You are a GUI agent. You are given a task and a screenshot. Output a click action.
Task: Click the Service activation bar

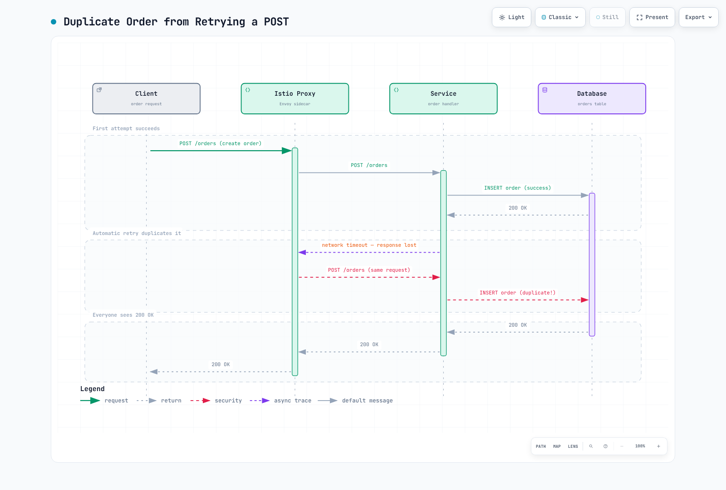pyautogui.click(x=443, y=263)
